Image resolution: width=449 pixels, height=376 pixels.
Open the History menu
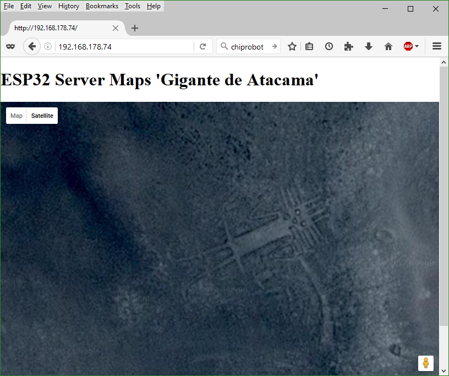click(69, 6)
